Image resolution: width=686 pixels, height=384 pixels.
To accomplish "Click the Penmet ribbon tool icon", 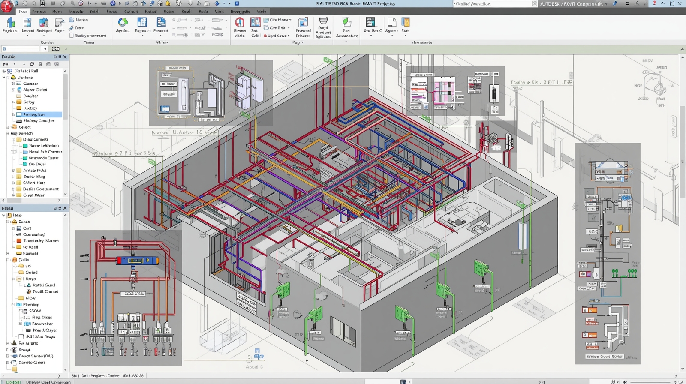I will (x=161, y=22).
